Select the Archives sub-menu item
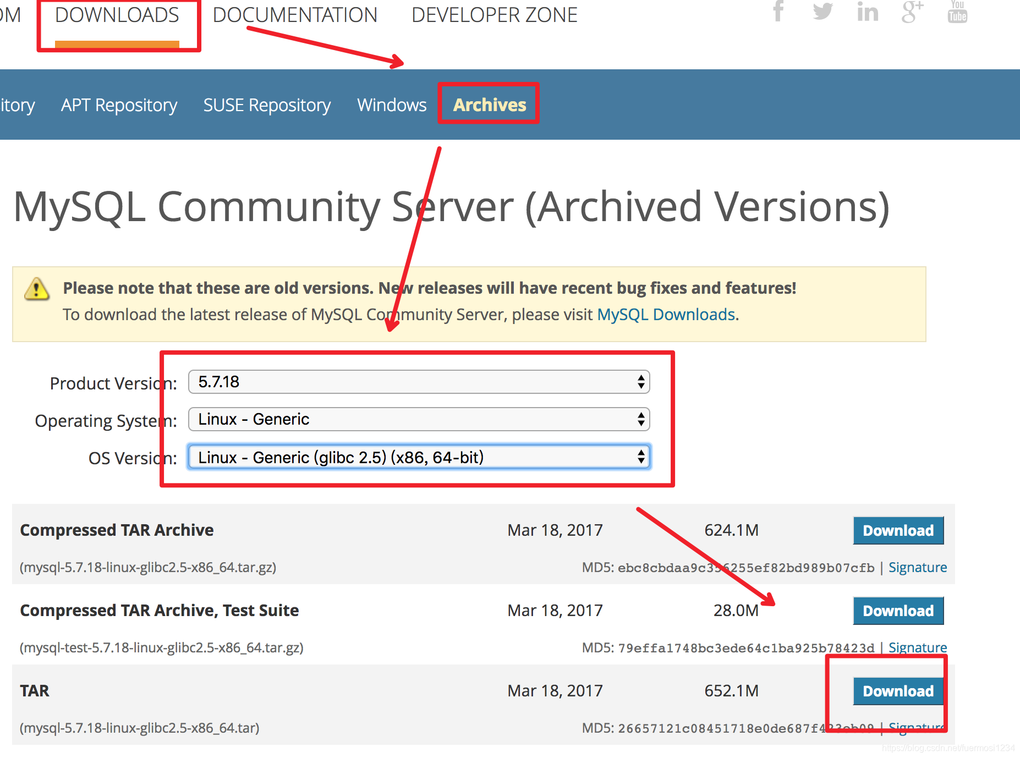Viewport: 1020px width, 758px height. (490, 105)
